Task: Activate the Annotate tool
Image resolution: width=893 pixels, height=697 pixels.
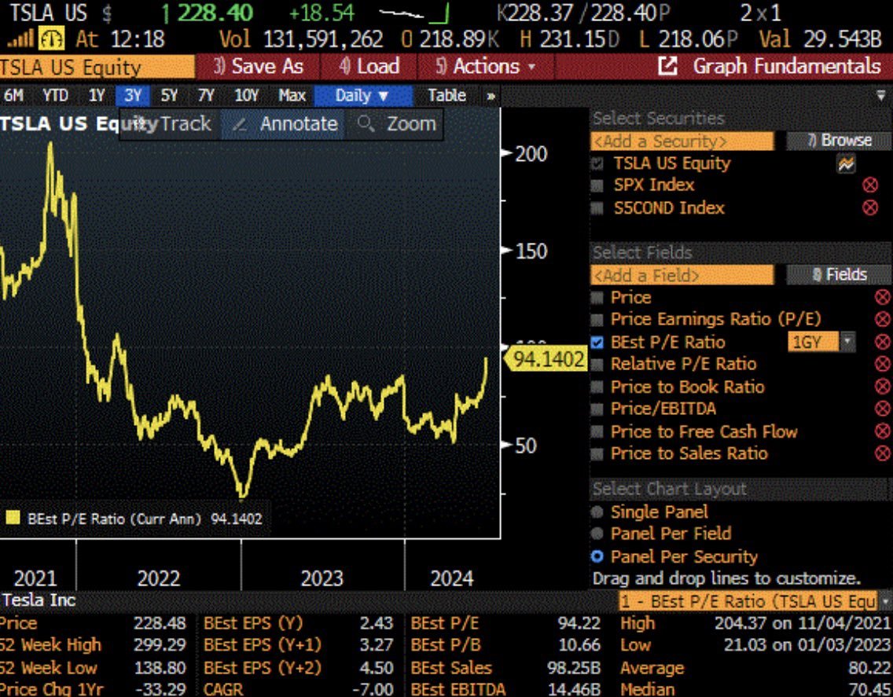Action: (283, 123)
